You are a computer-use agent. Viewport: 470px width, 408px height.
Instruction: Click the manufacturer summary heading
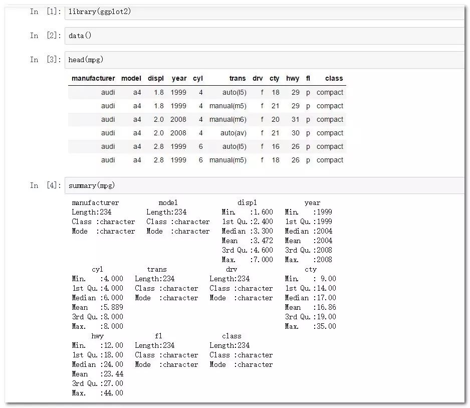[x=95, y=202]
